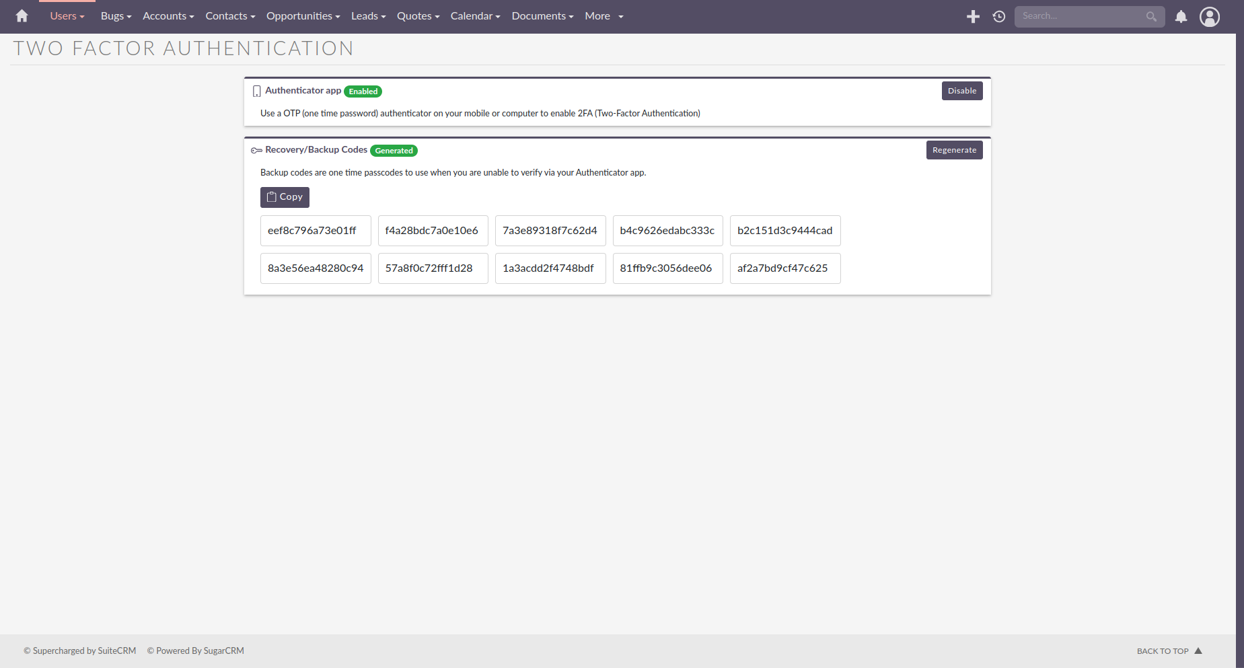Click the search magnifier icon

[x=1151, y=16]
